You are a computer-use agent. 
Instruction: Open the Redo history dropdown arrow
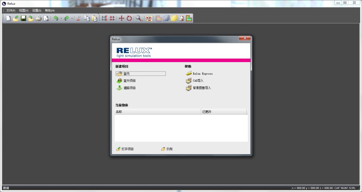click(72, 18)
